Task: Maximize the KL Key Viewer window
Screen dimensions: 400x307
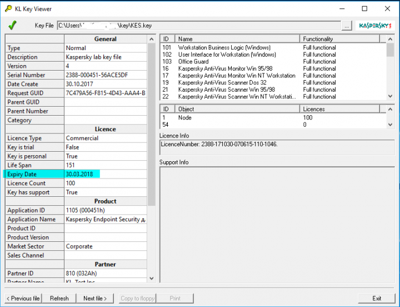Action: click(x=364, y=9)
